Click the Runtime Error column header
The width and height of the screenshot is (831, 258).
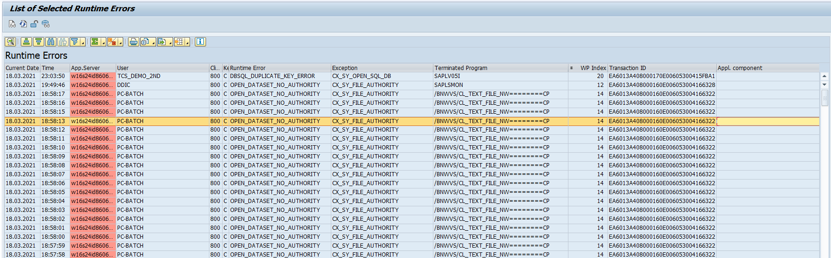pos(280,68)
